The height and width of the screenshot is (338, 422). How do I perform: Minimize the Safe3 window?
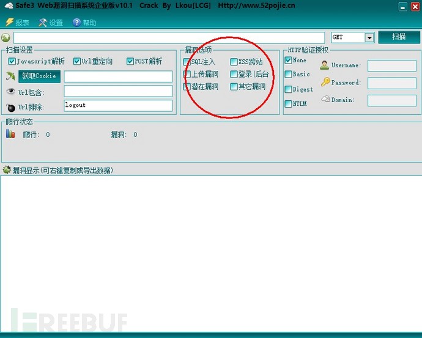tap(402, 7)
